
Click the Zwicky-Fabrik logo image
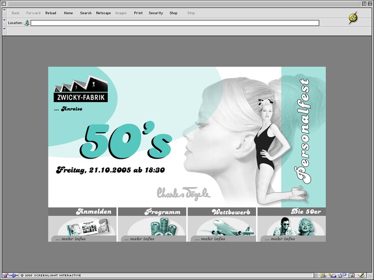click(81, 88)
